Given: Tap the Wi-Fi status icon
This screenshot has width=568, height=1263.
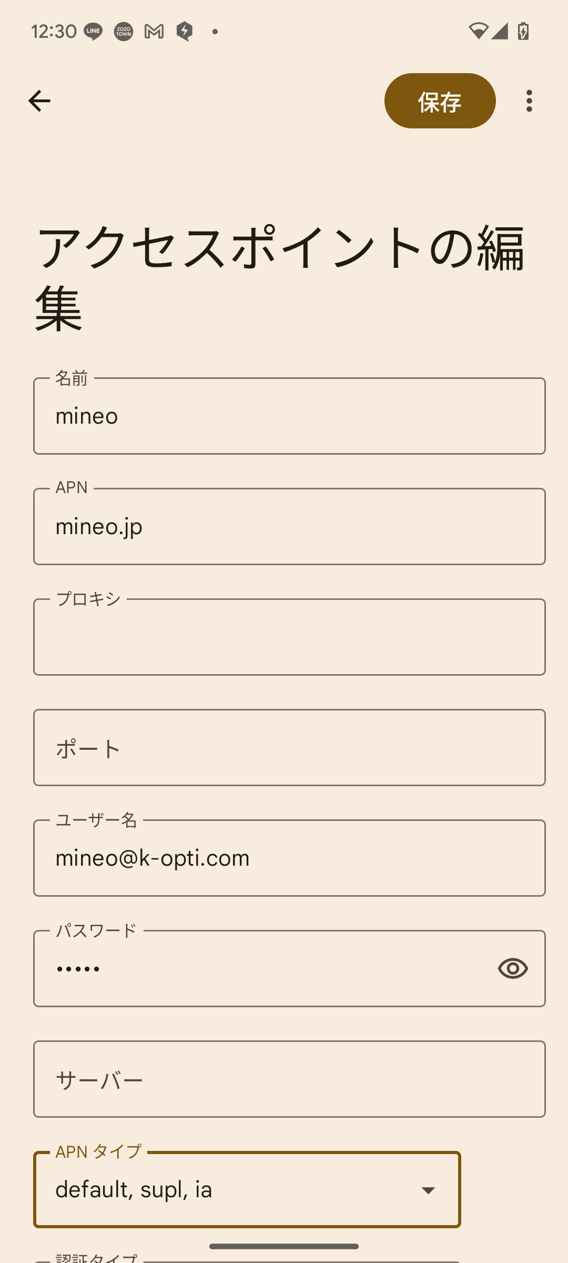Looking at the screenshot, I should coord(478,32).
